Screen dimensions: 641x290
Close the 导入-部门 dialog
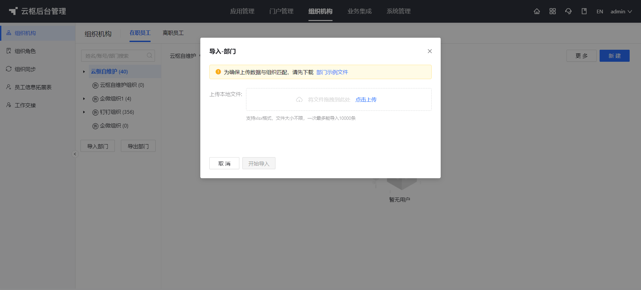(x=430, y=51)
